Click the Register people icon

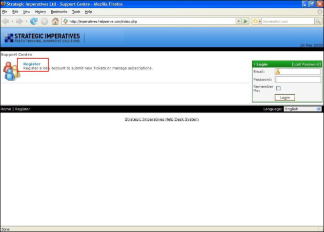(11, 71)
